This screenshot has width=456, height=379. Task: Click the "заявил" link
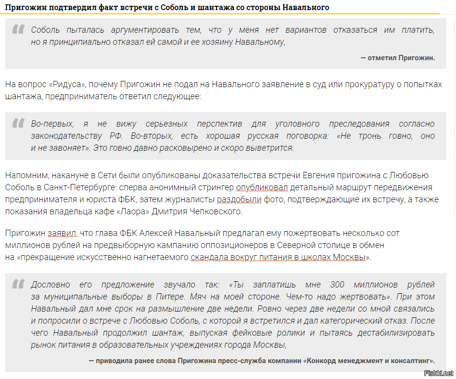[x=62, y=233]
